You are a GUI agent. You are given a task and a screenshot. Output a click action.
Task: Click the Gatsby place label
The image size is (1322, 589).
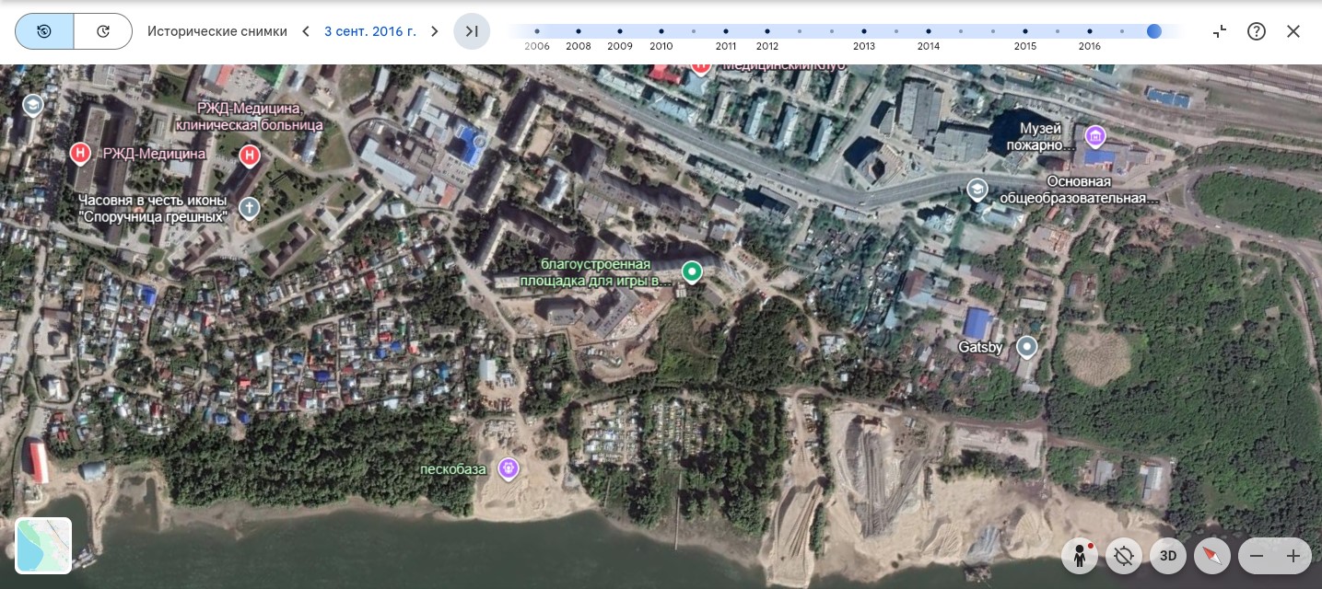point(980,348)
